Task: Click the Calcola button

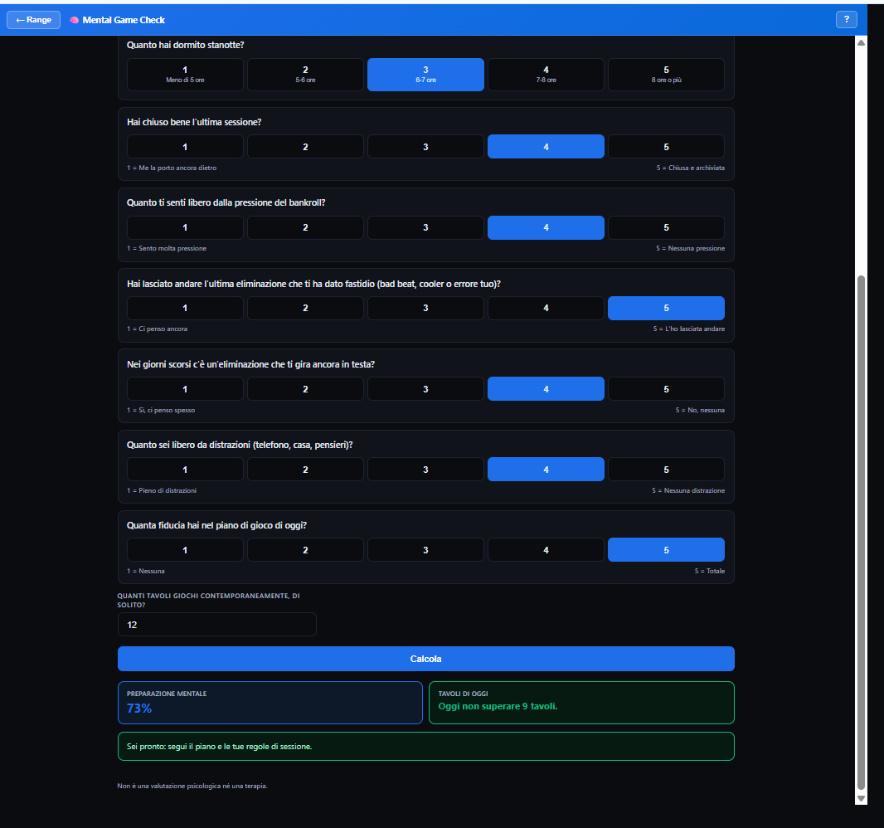Action: [x=425, y=659]
